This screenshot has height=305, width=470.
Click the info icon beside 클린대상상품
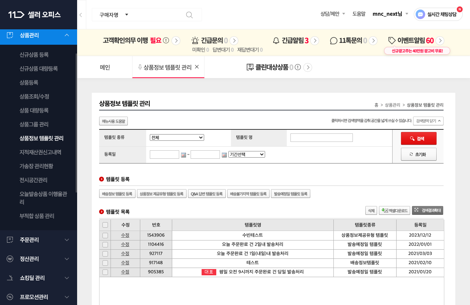click(x=298, y=67)
